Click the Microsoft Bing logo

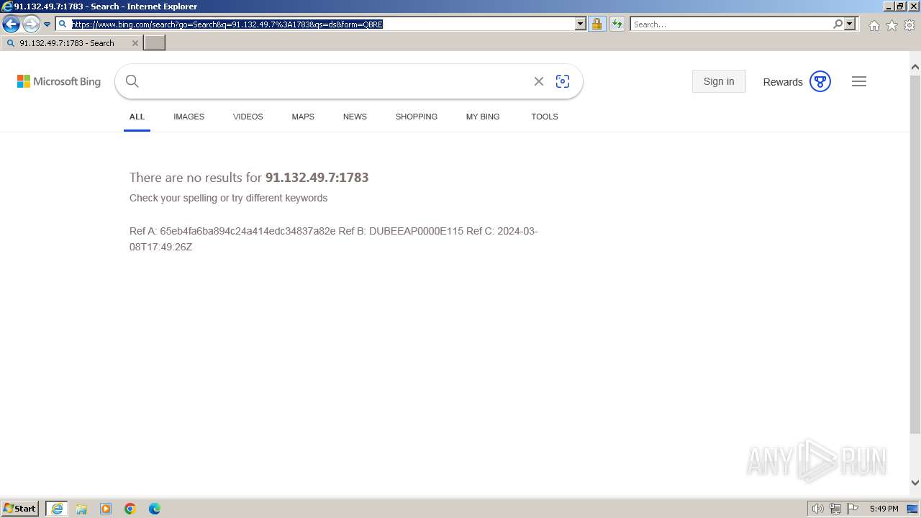(x=59, y=81)
